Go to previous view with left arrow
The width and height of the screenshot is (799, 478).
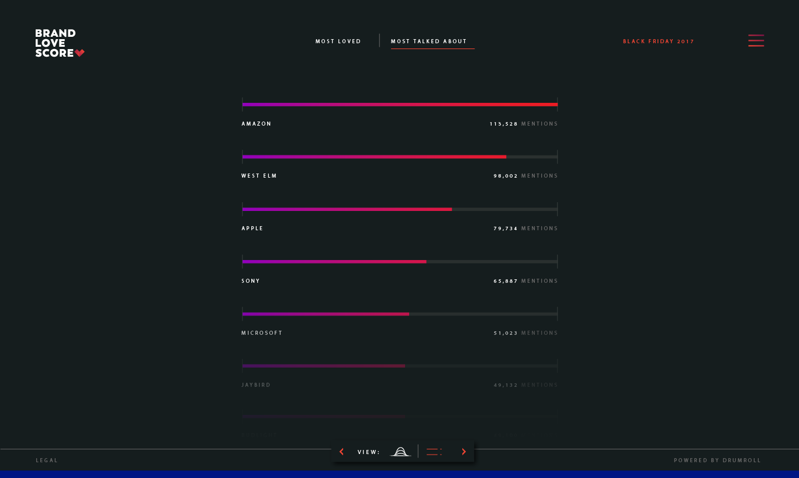341,452
